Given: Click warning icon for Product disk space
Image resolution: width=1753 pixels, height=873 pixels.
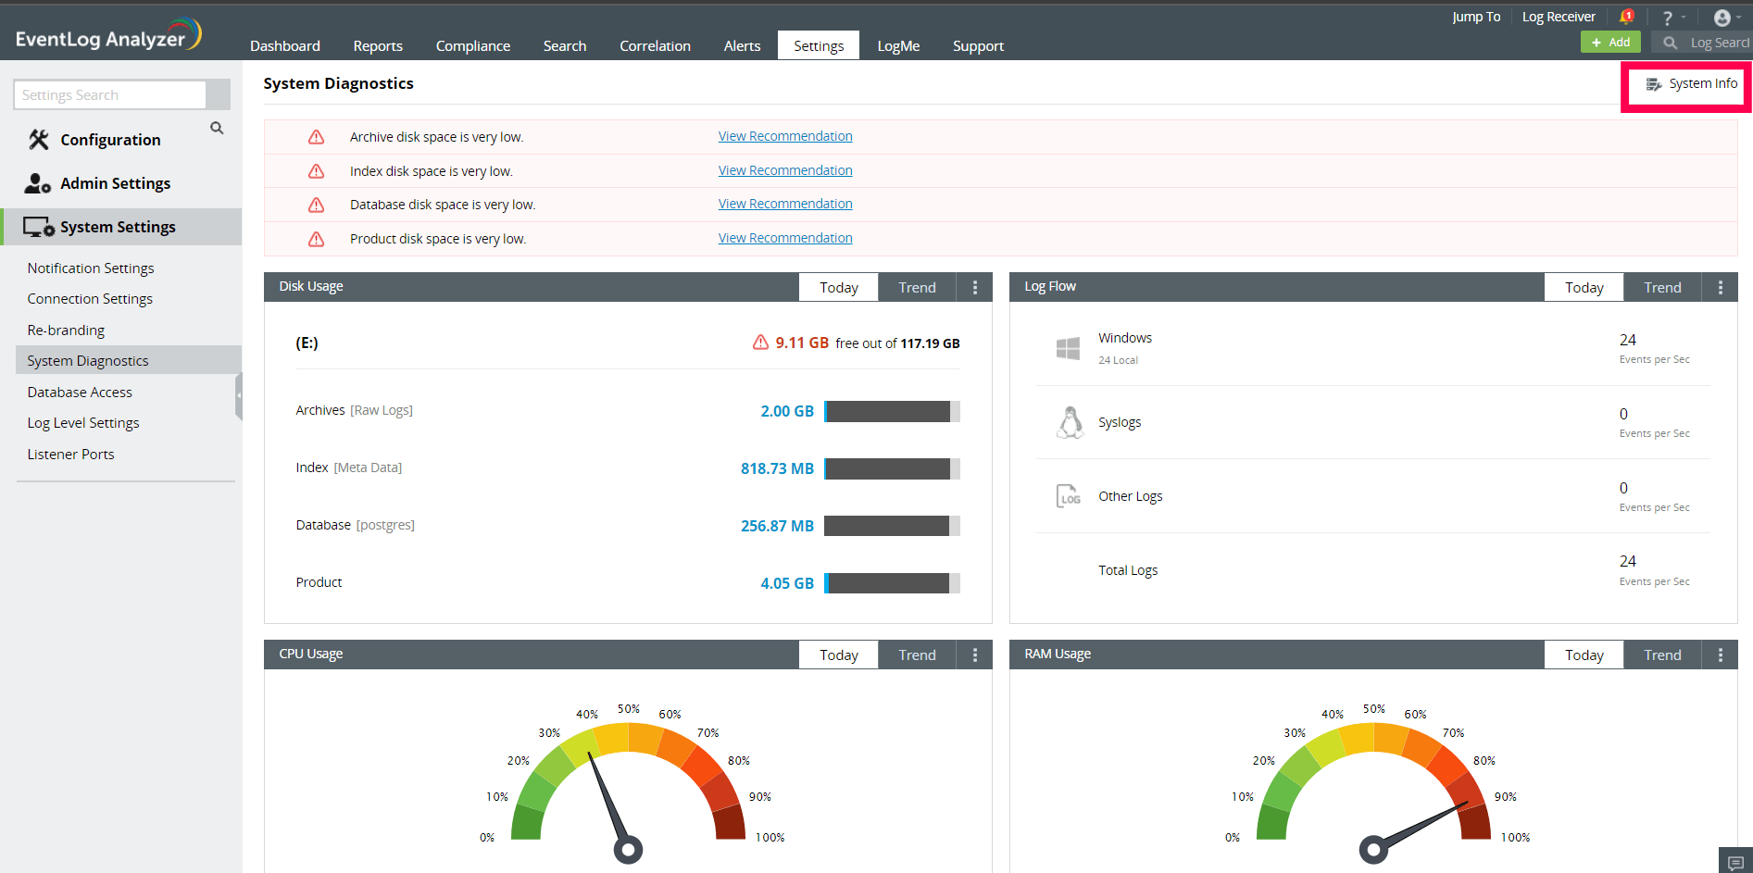Looking at the screenshot, I should pos(317,239).
